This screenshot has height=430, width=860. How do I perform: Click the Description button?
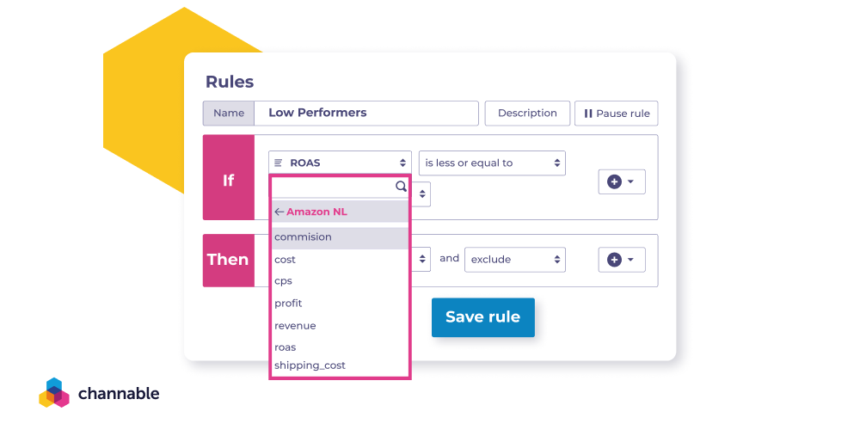pos(527,113)
